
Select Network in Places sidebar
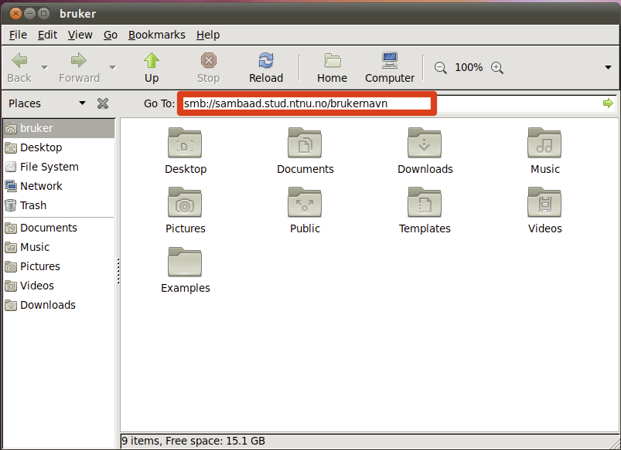tap(59, 186)
